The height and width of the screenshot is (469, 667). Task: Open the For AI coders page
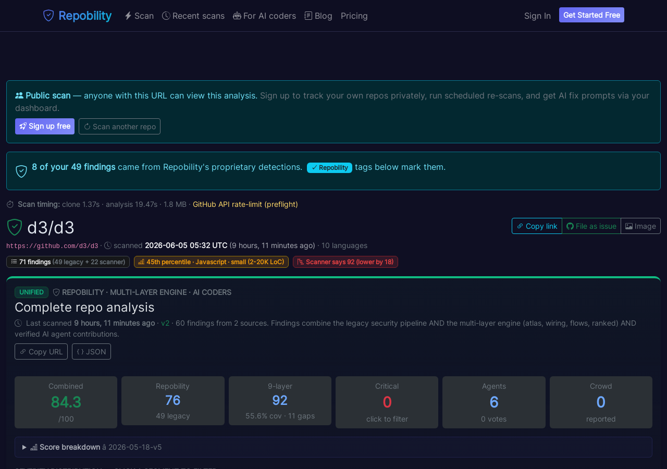[x=264, y=16]
